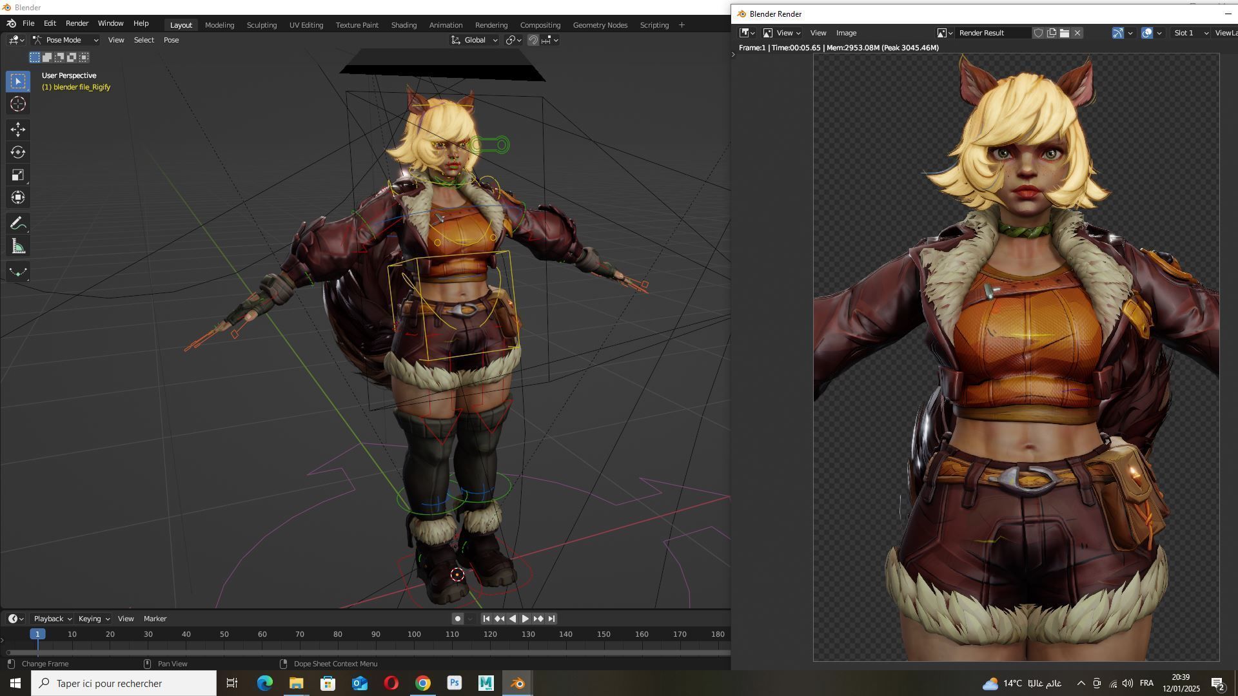
Task: Jump to the timeline start frame
Action: (486, 619)
